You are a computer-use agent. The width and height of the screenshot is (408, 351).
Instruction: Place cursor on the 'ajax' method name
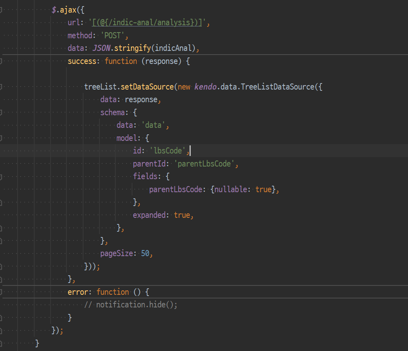pyautogui.click(x=68, y=10)
